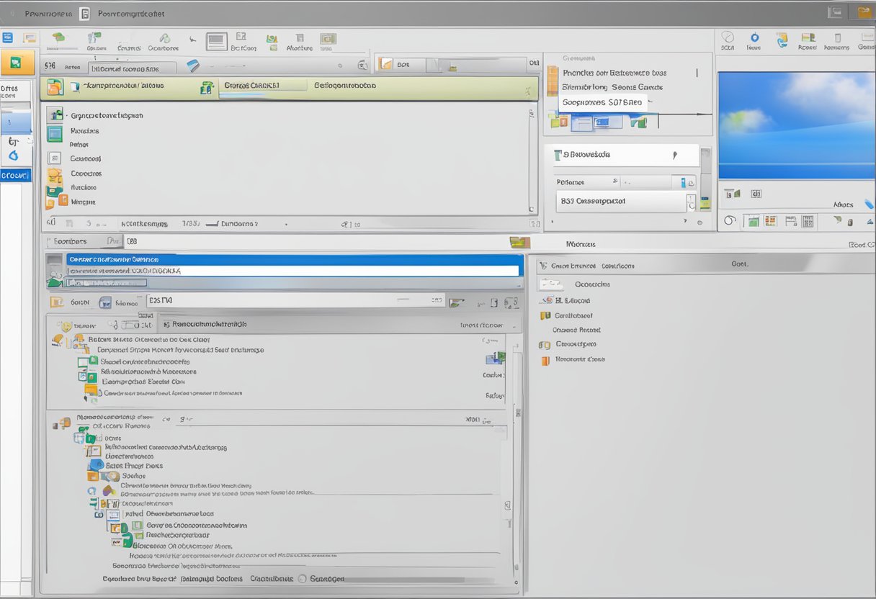Click the green icon on the orange sidebar button
Viewport: 876px width, 599px height.
pyautogui.click(x=16, y=63)
